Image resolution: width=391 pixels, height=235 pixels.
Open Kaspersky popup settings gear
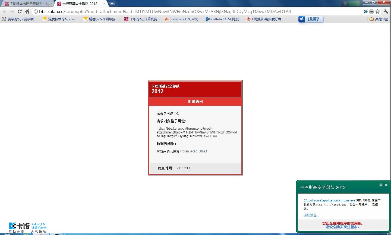pyautogui.click(x=381, y=185)
